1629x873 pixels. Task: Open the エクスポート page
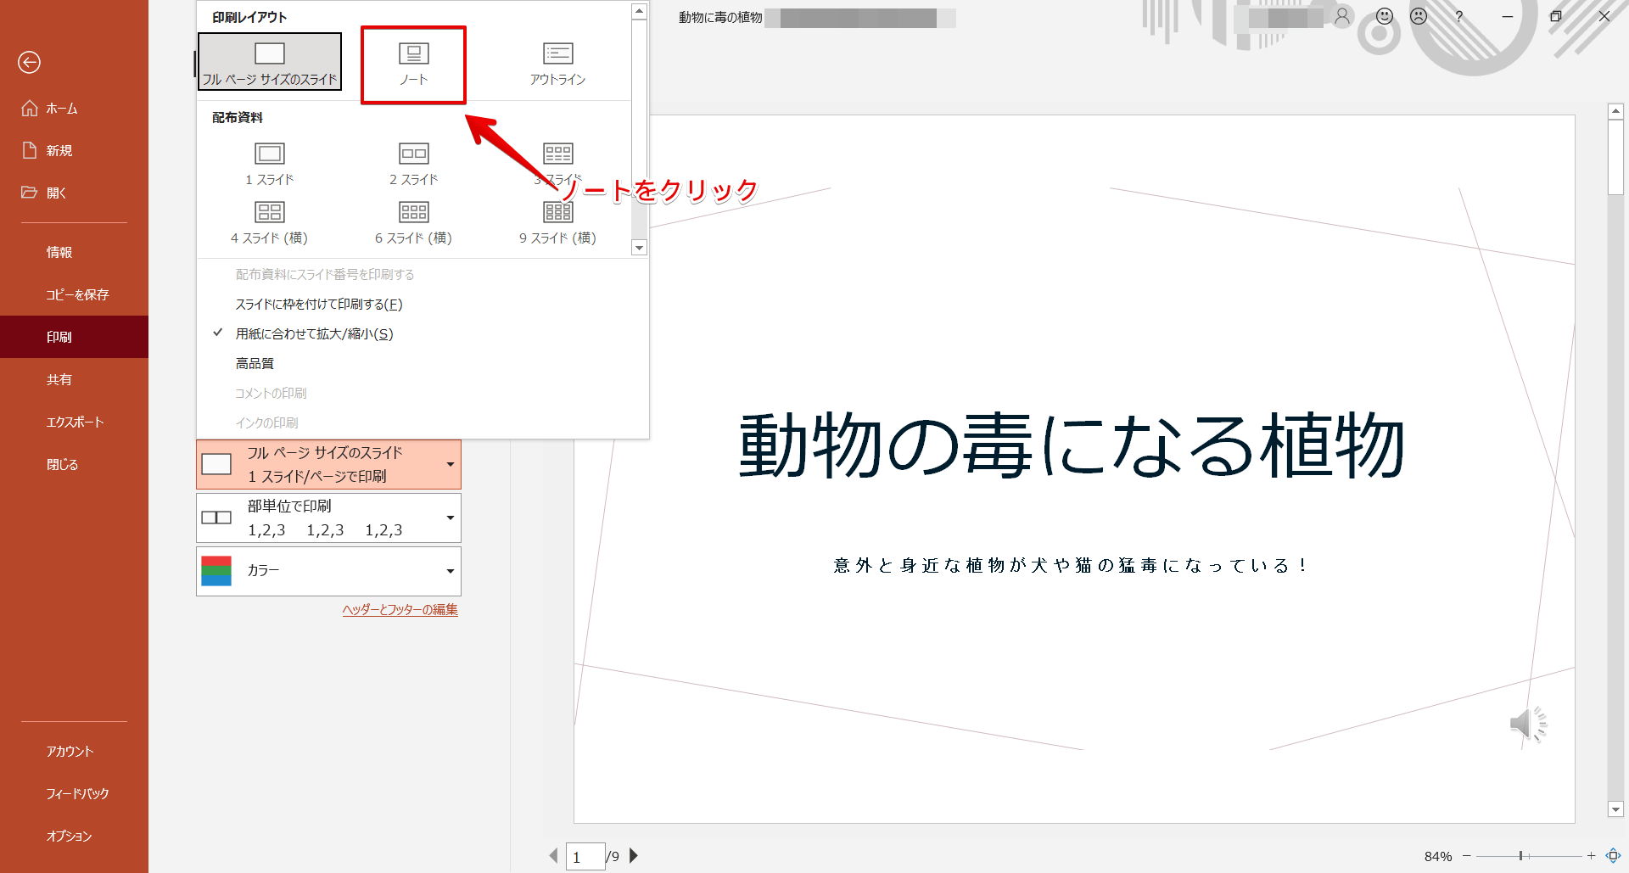[74, 423]
